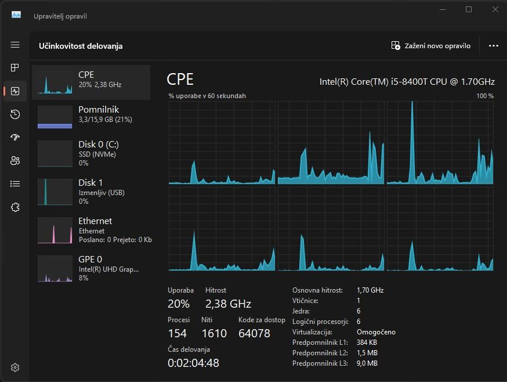Click the 'Zaženi novo opravilo' button

[431, 46]
